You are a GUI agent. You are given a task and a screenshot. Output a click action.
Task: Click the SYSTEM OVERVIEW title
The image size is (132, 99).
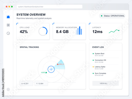(31, 15)
